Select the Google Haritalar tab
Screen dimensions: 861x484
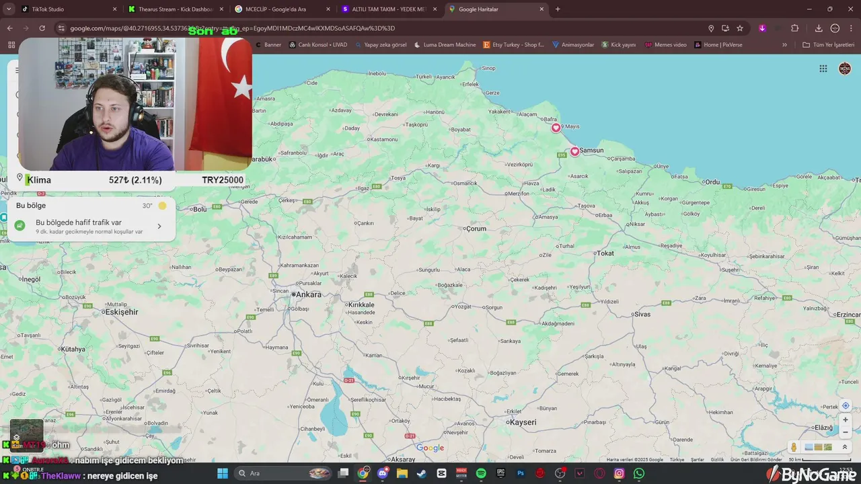(x=496, y=9)
